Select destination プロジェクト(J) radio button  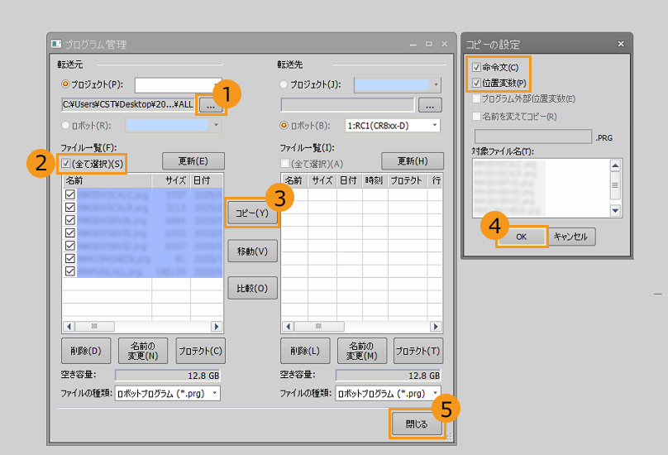[285, 84]
